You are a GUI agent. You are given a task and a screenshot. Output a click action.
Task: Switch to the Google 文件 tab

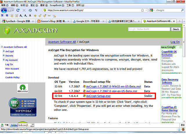tap(88, 21)
